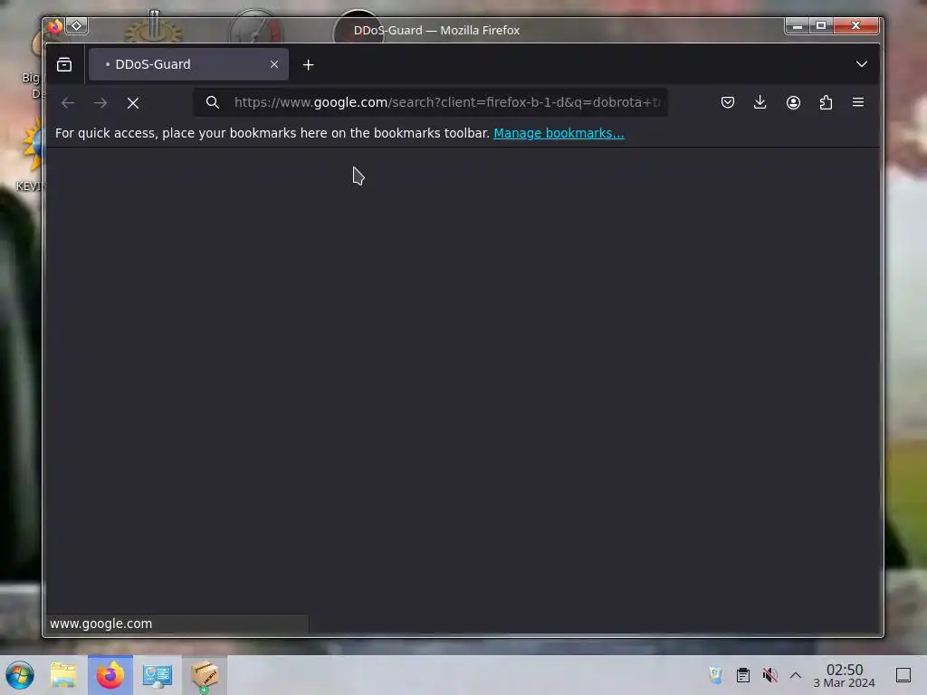Expand hidden system tray icons

[x=796, y=675]
